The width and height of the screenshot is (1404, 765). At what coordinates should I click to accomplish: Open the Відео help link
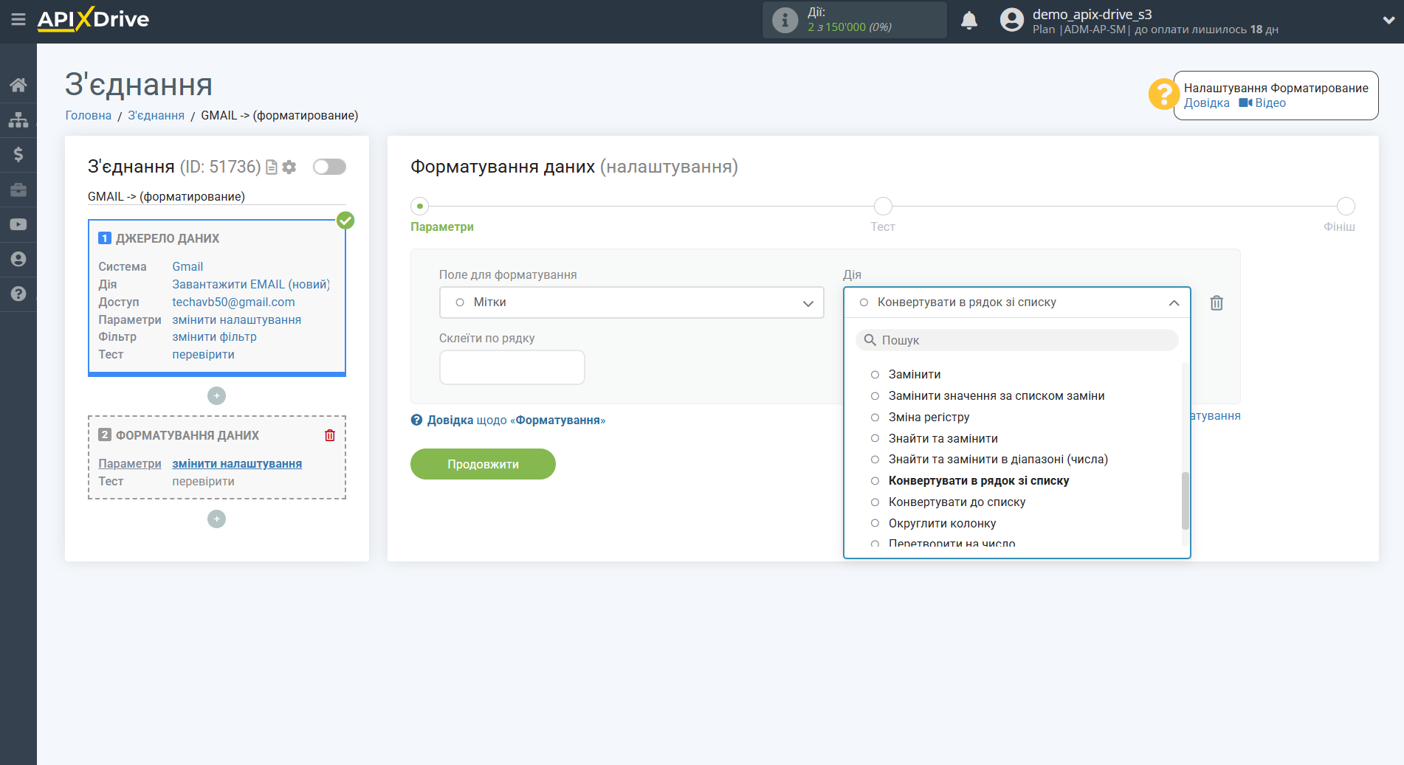[1262, 103]
